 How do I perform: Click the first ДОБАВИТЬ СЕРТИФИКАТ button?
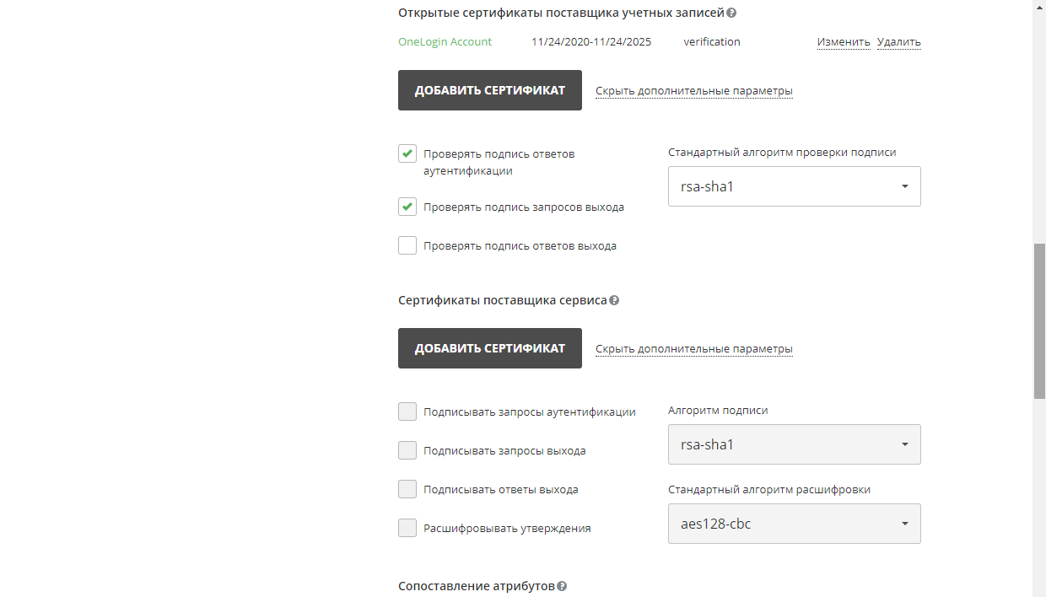coord(489,89)
